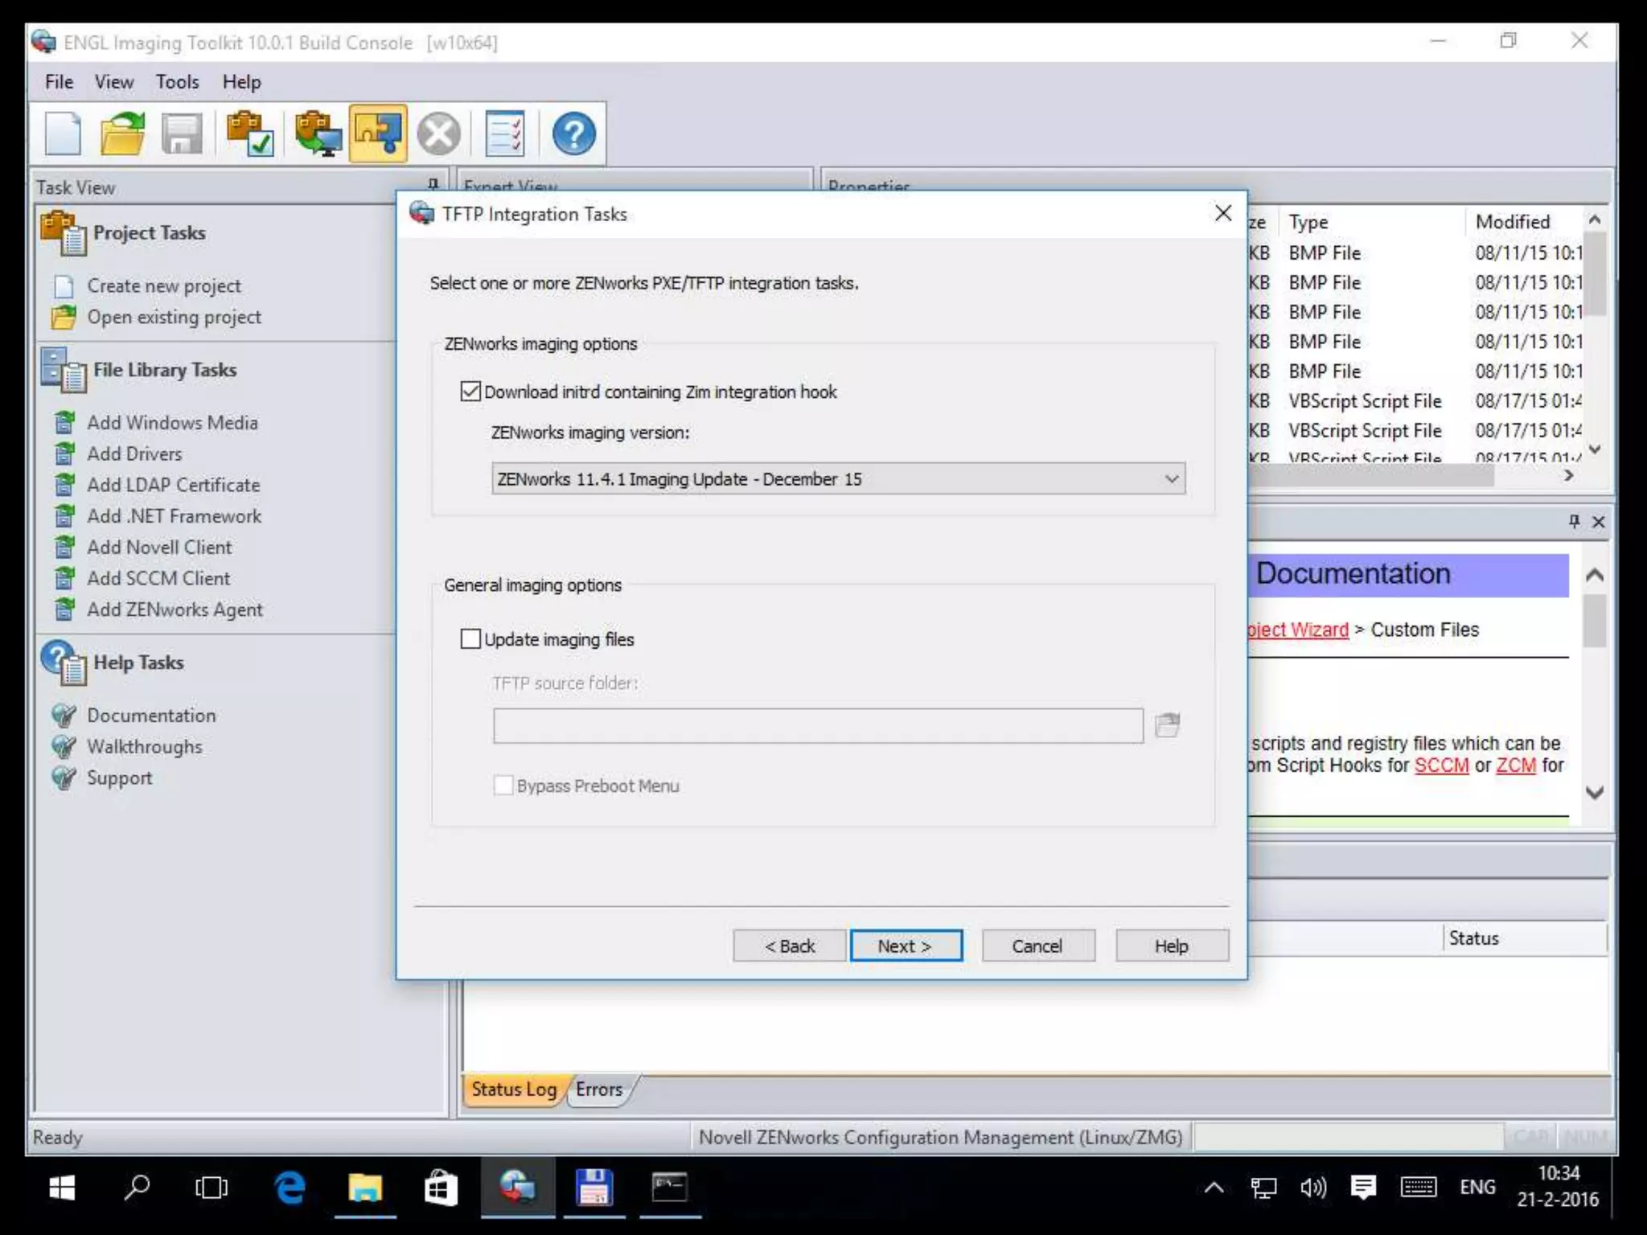
Task: Uncheck Download initrd containing Zim integration hook
Action: point(470,392)
